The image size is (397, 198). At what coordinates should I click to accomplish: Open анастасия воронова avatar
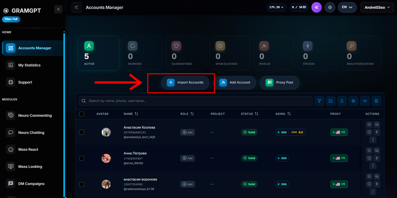tap(106, 184)
